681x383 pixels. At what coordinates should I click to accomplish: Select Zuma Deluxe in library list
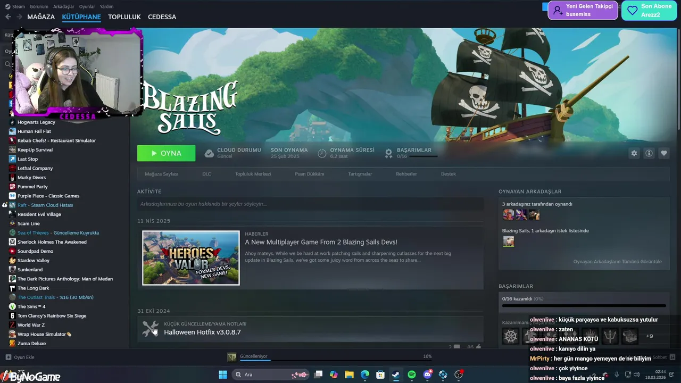tap(31, 344)
